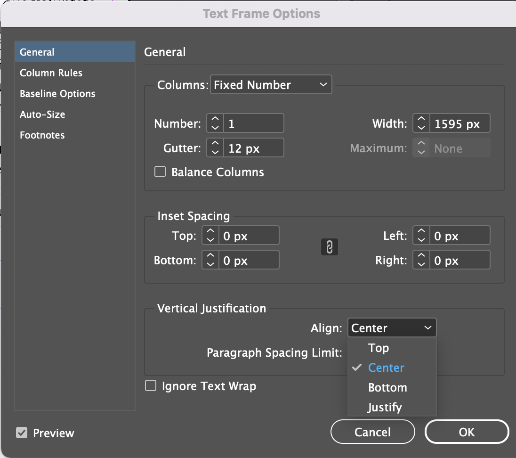
Task: Pick Bottom from the Align options
Action: 387,387
